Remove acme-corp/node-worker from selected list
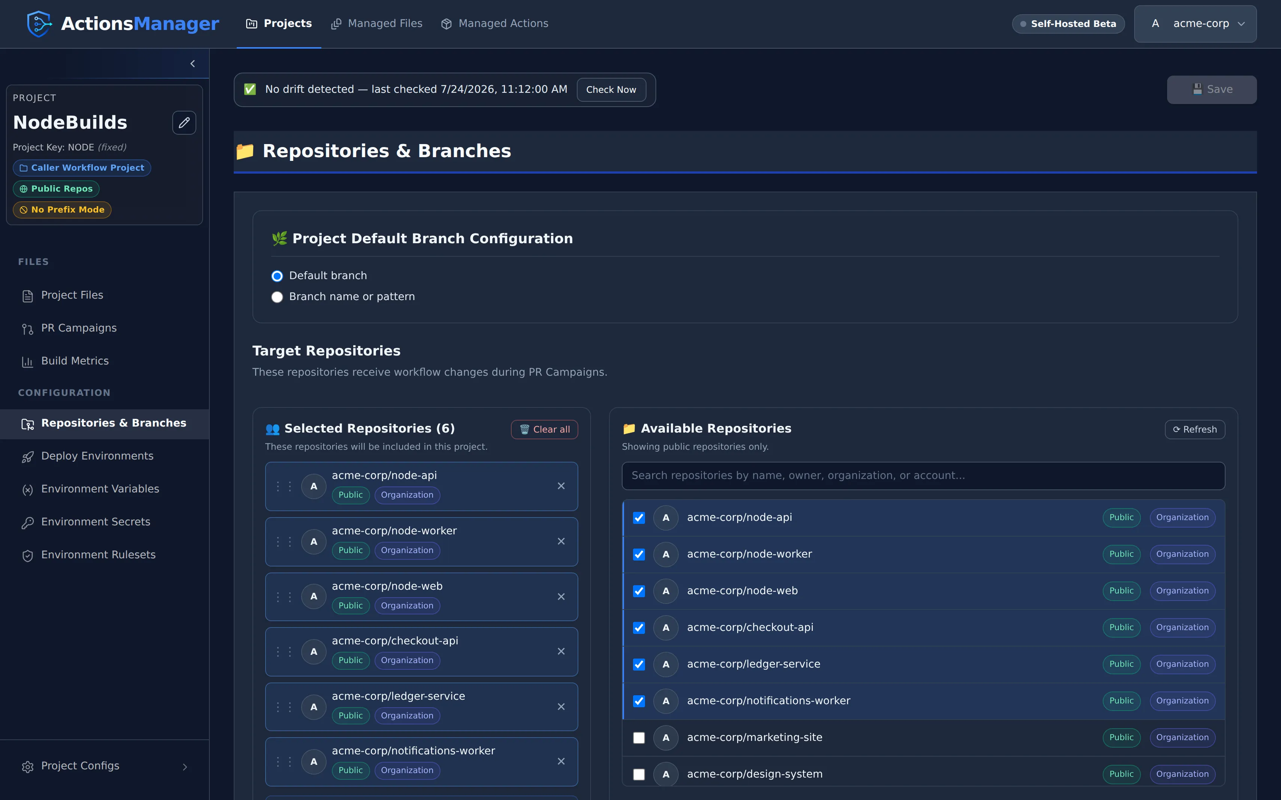Image resolution: width=1281 pixels, height=800 pixels. click(561, 541)
